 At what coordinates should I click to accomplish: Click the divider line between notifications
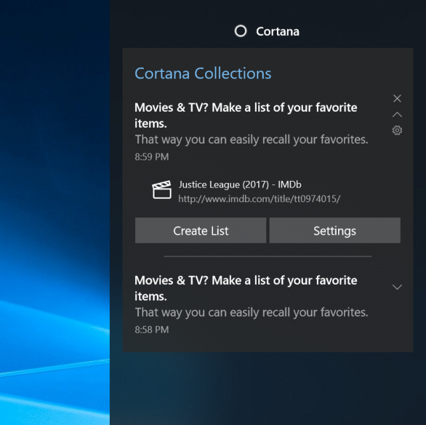pos(268,256)
